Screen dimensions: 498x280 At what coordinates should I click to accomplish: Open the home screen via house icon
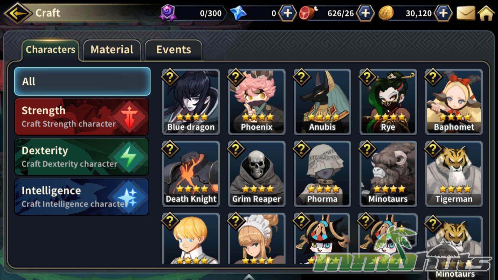(486, 13)
